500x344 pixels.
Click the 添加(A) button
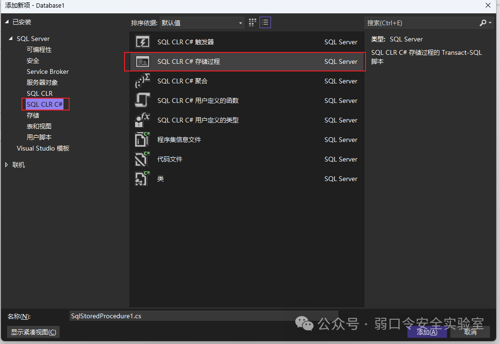pyautogui.click(x=427, y=332)
